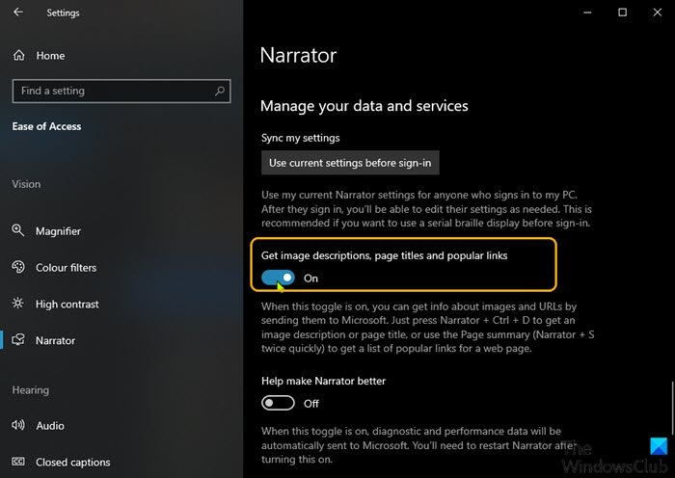Image resolution: width=675 pixels, height=478 pixels.
Task: Open Magnifier settings via its icon
Action: [18, 231]
